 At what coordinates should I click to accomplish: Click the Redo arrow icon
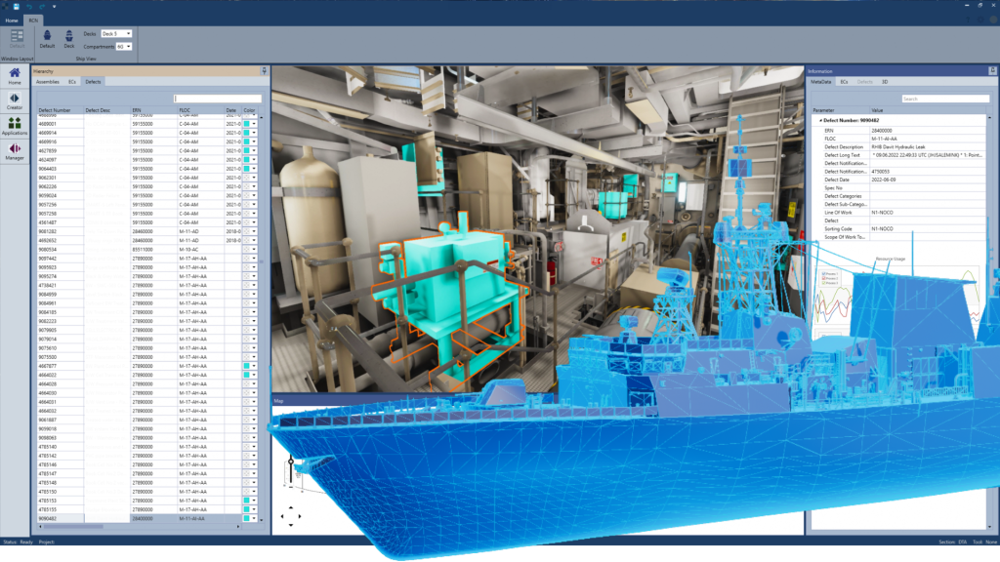point(42,6)
